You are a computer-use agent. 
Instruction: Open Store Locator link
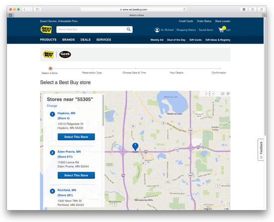[x=223, y=21]
